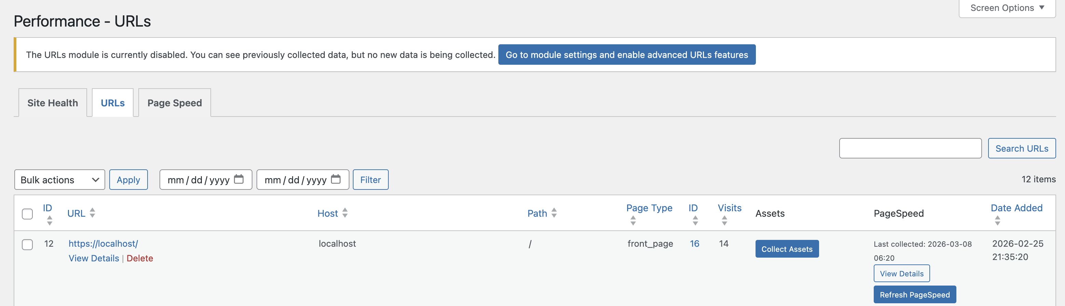Open the Bulk actions dropdown
1065x306 pixels.
pyautogui.click(x=59, y=180)
